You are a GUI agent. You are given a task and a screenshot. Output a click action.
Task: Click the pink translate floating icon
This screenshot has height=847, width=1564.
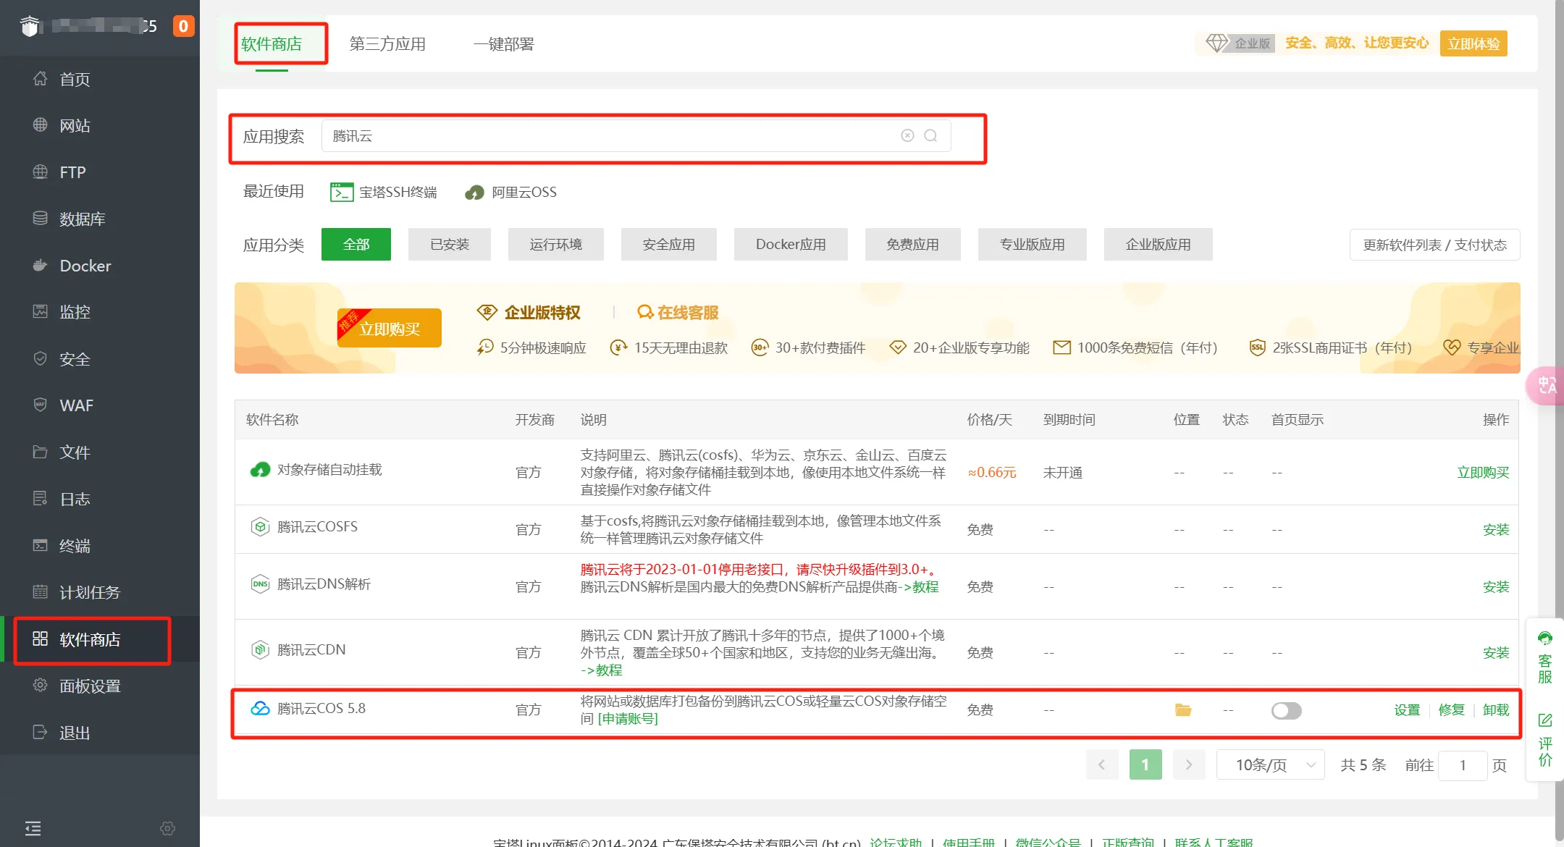[x=1547, y=385]
